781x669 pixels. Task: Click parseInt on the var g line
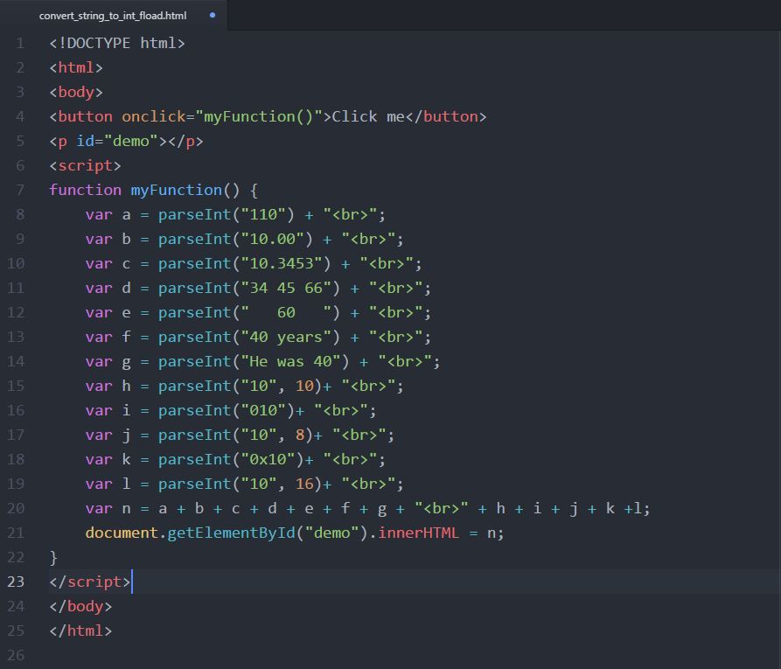[195, 361]
